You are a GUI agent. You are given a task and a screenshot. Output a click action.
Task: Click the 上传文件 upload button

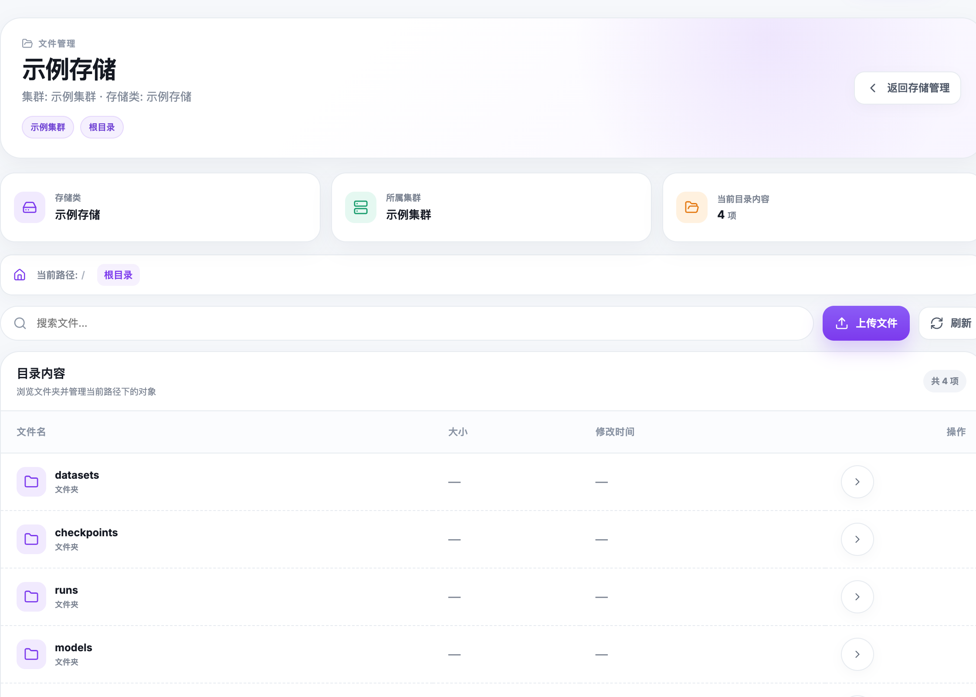tap(866, 323)
